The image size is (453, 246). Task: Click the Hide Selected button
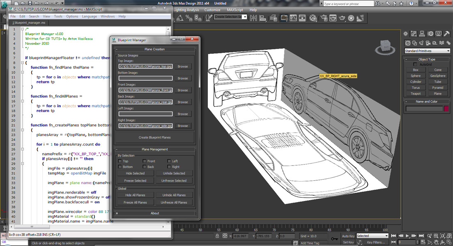tap(135, 173)
